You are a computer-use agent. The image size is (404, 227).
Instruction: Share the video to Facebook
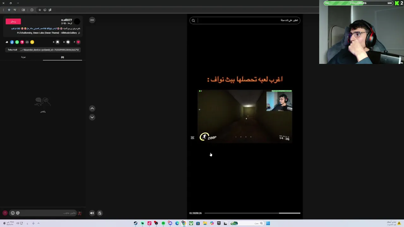point(12,42)
